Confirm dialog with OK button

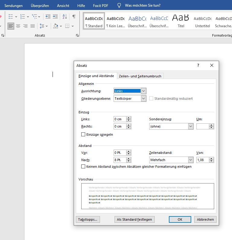tap(180, 219)
